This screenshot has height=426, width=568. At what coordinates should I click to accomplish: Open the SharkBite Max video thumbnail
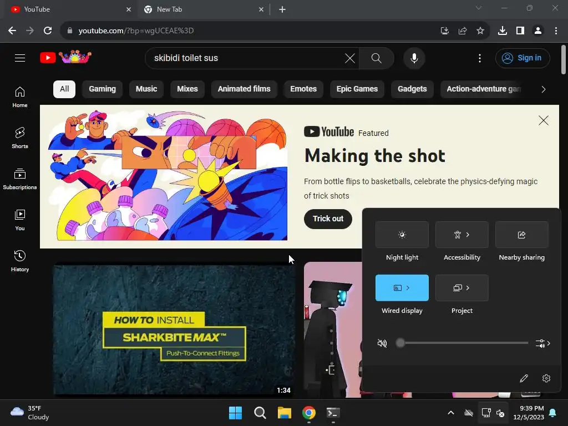174,329
